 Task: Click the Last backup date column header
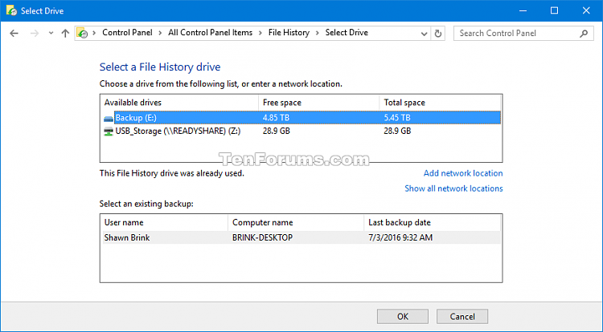point(433,222)
